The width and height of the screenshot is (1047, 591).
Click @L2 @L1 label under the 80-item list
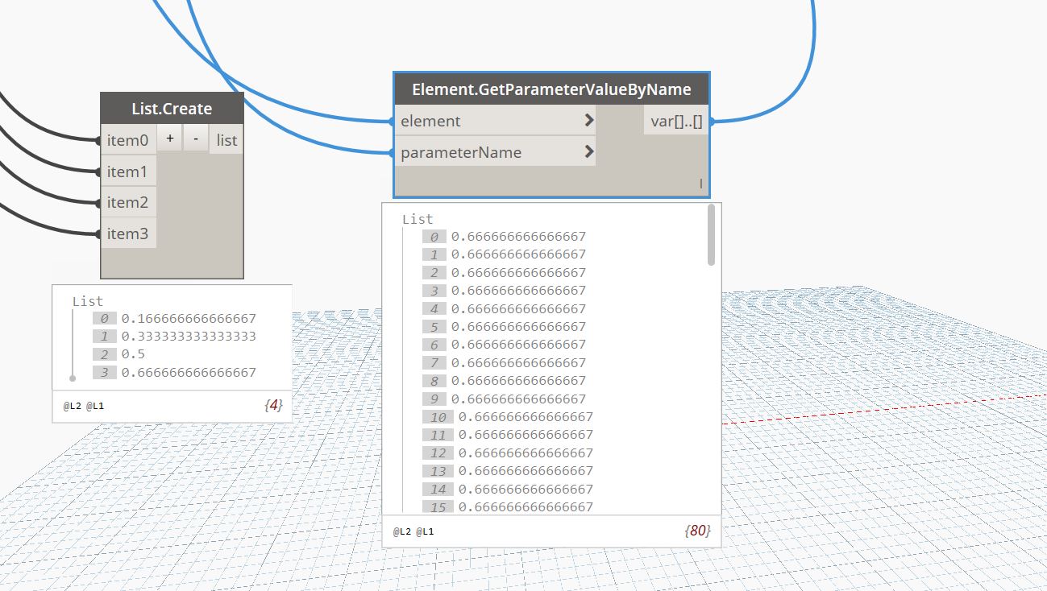413,532
